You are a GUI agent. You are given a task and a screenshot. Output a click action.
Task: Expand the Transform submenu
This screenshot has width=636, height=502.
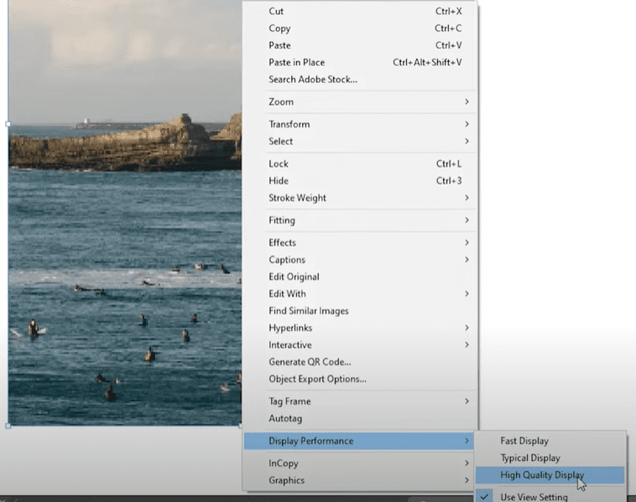tap(360, 124)
